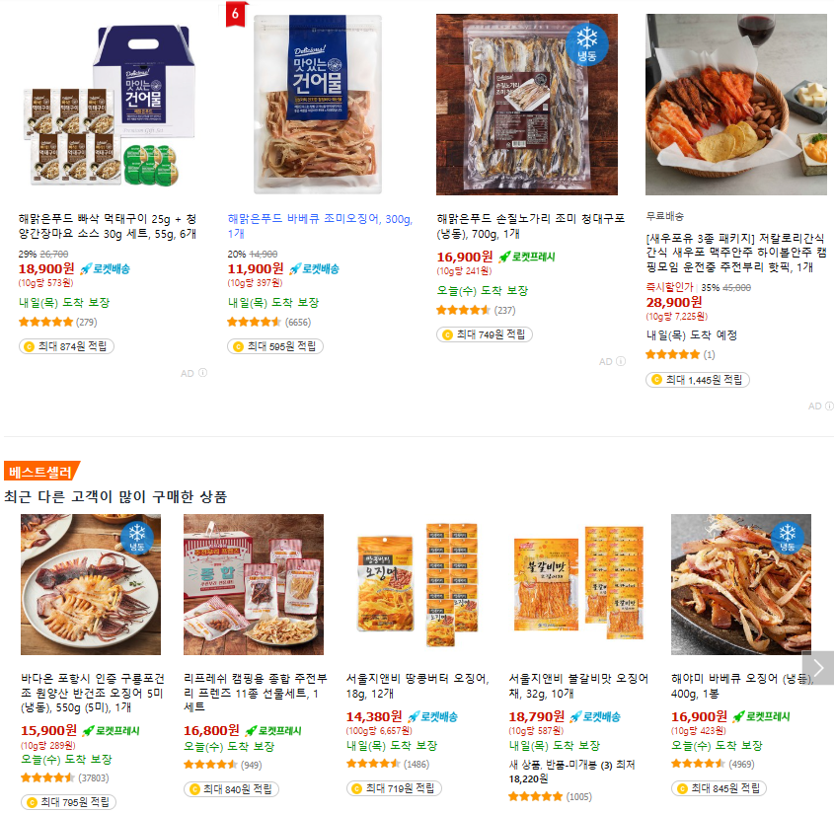834x813 pixels.
Task: Click the 새 상품, 반품-미개봉 최저 18,220원 link
Action: (x=571, y=772)
